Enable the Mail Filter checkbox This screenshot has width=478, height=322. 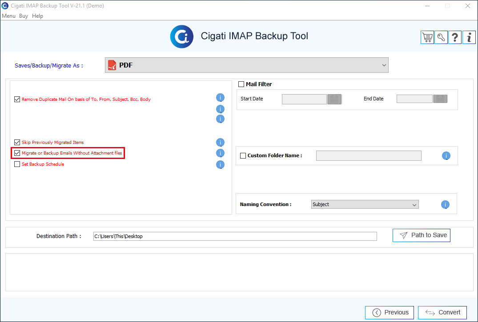(241, 84)
